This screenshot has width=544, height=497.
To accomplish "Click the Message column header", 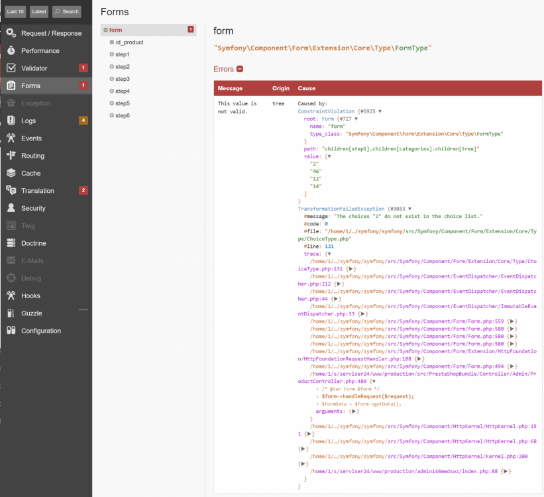I will pos(230,88).
